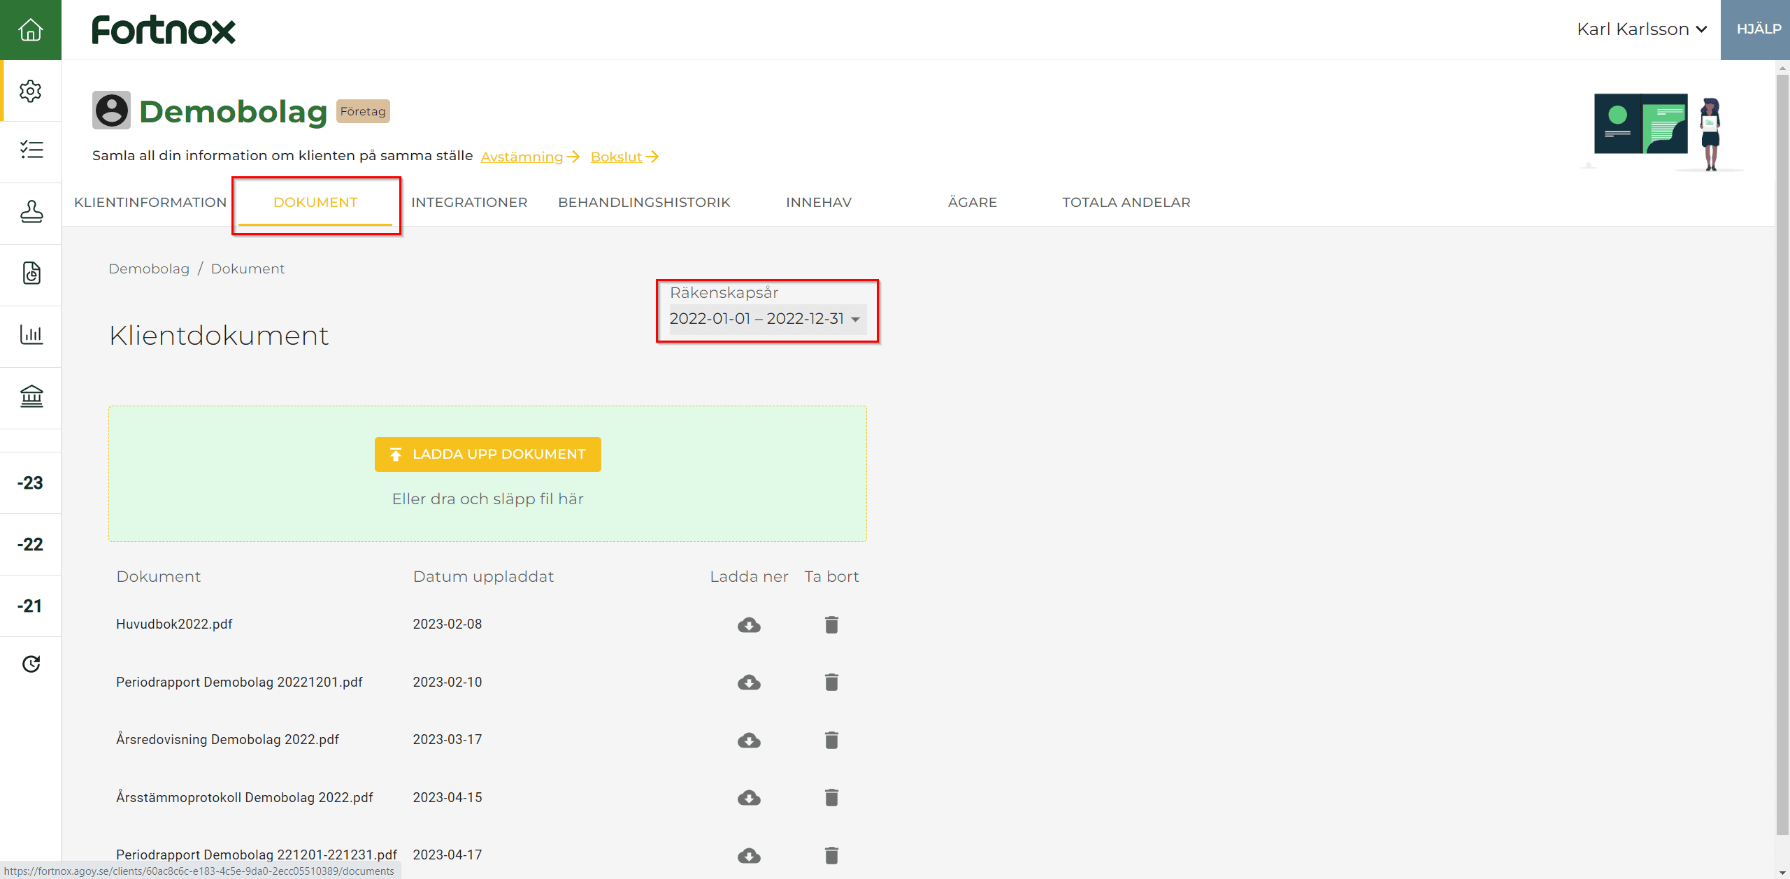This screenshot has width=1790, height=879.
Task: Click the file name Årsredovisning Demobolag 2022.pdf
Action: (227, 739)
